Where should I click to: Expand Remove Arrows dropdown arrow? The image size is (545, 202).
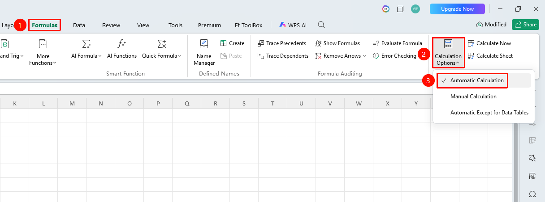click(x=364, y=56)
